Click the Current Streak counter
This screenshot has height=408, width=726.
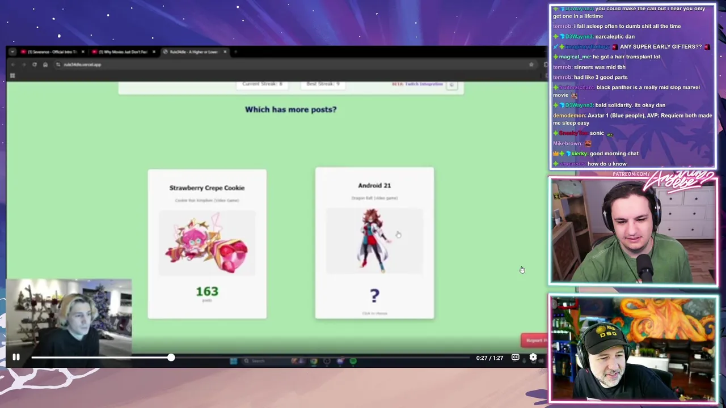point(262,84)
